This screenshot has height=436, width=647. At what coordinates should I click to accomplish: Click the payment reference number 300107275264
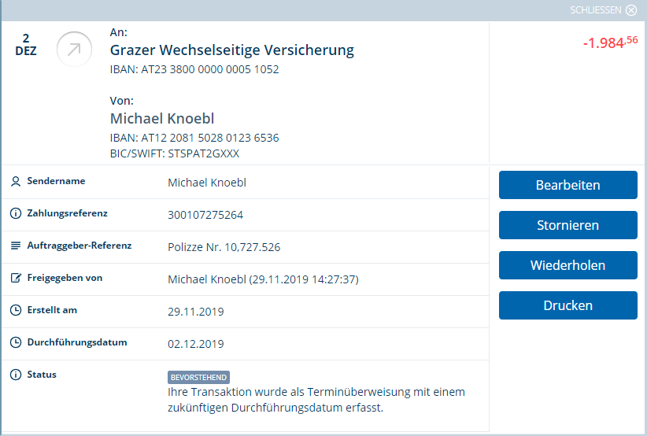[205, 215]
